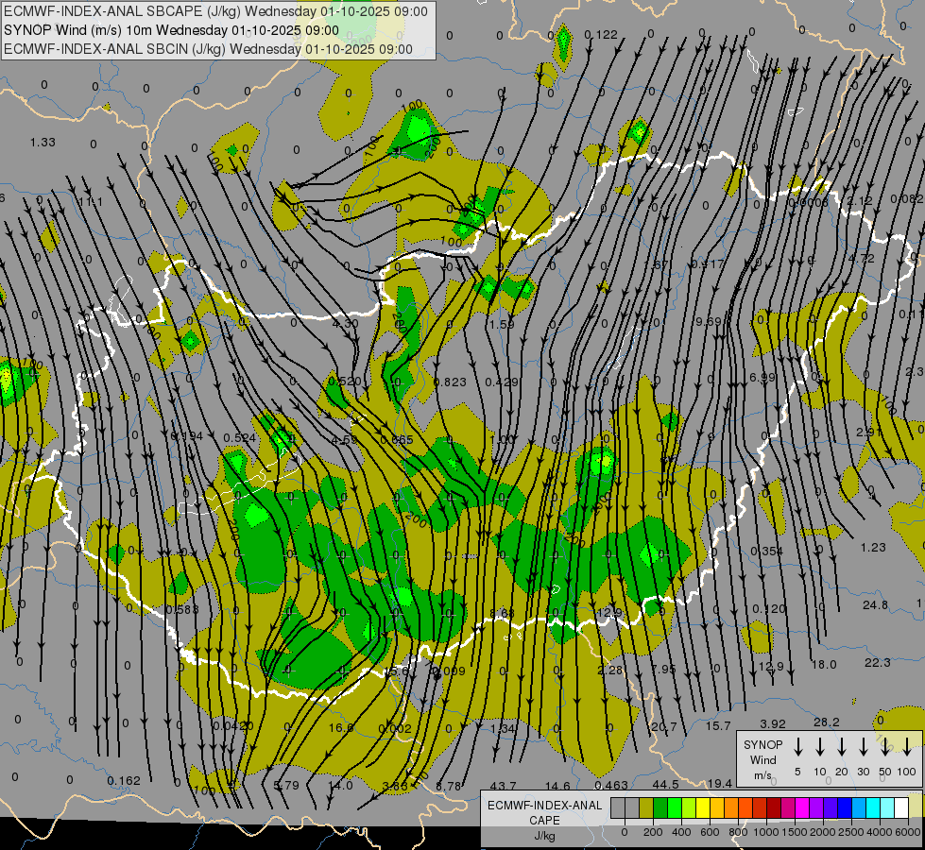Click the '28.2' value on the map
Image resolution: width=925 pixels, height=850 pixels.
(x=827, y=722)
